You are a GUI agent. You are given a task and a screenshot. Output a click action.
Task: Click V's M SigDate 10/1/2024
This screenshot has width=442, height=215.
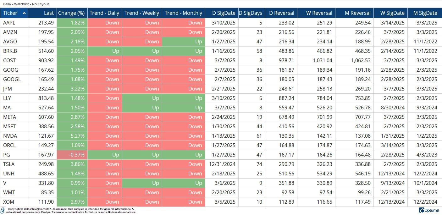pyautogui.click(x=425, y=183)
